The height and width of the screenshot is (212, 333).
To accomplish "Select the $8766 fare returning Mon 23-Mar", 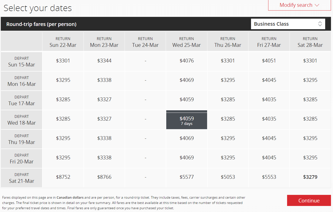I will (x=104, y=177).
